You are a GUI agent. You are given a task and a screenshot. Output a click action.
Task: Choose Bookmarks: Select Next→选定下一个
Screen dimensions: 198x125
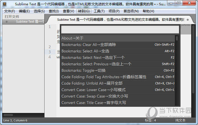pos(118,58)
